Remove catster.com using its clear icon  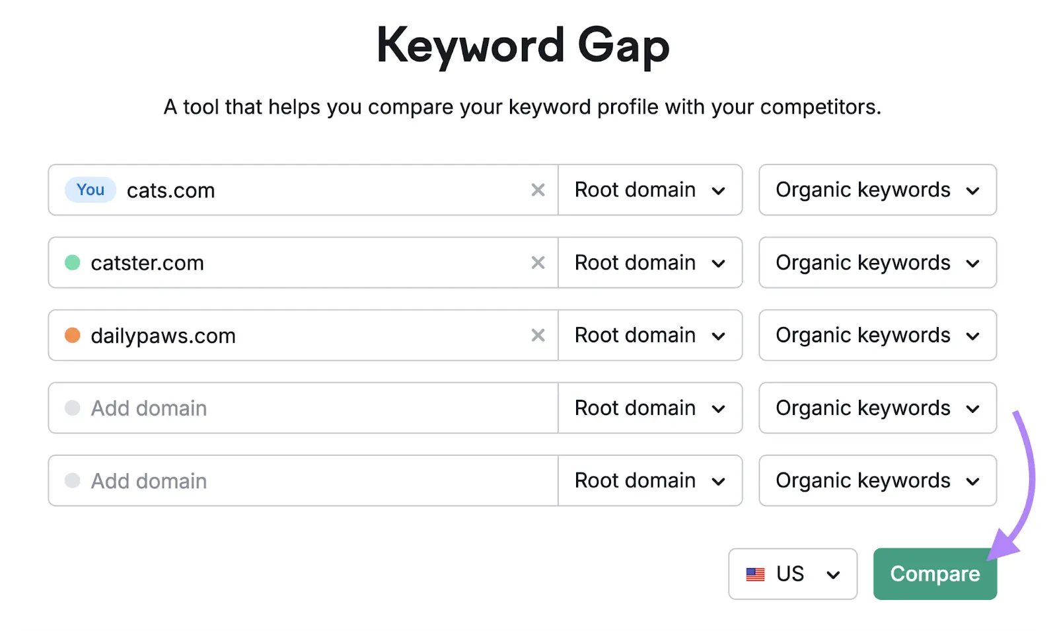tap(538, 263)
